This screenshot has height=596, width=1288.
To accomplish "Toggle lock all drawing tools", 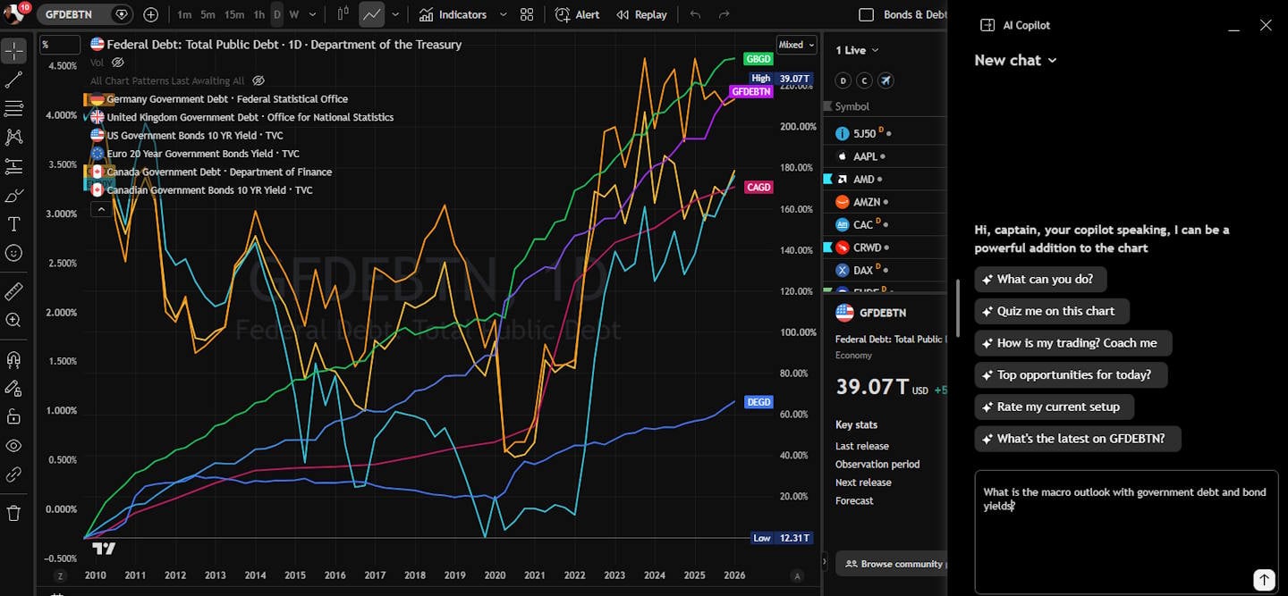I will [x=13, y=416].
